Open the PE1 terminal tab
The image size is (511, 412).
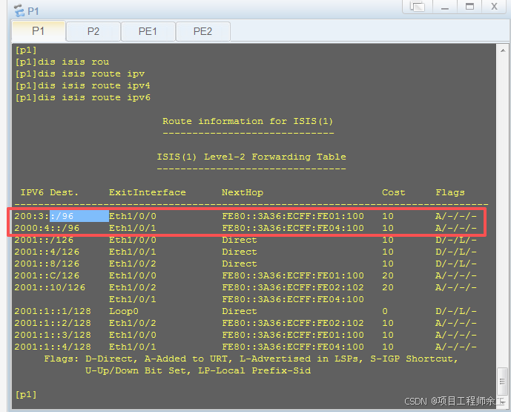(x=148, y=31)
